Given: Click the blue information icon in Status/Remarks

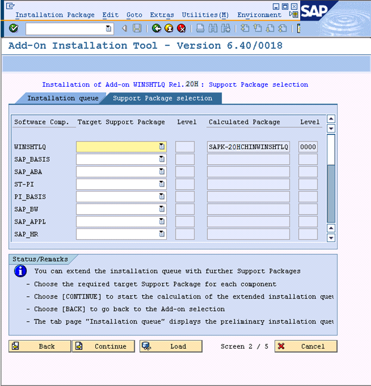Looking at the screenshot, I should pyautogui.click(x=20, y=271).
